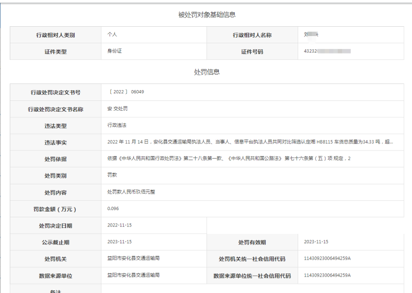The width and height of the screenshot is (412, 293).
Task: Select the 行政相对人类别 label cell
Action: coord(56,35)
